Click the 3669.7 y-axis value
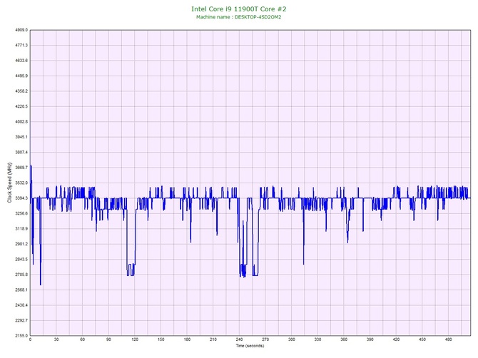The width and height of the screenshot is (478, 358). click(x=21, y=168)
